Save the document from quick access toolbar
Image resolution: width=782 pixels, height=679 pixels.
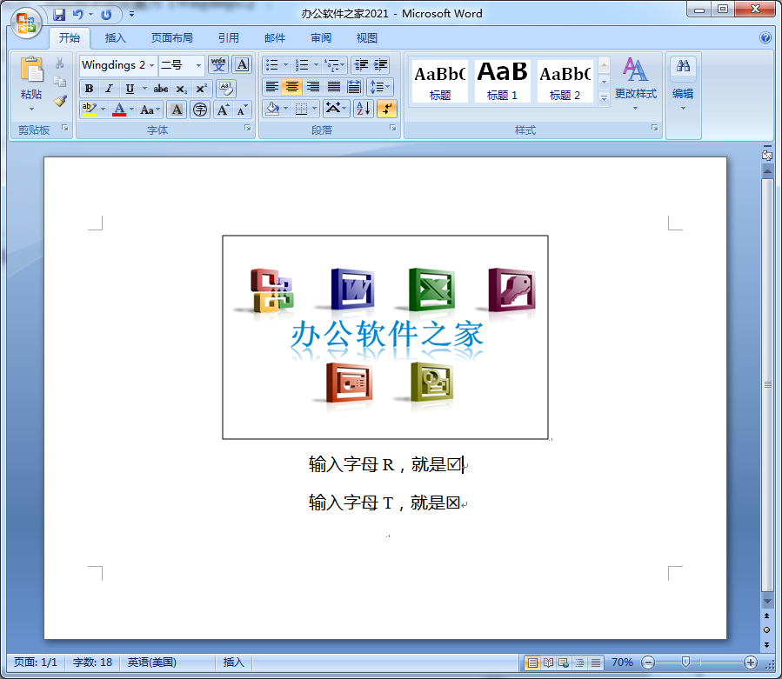[x=59, y=15]
